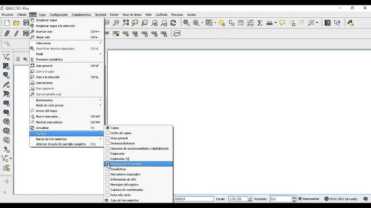Open the Proyecto menu
Viewport: 371px width, 208px height.
[8, 15]
